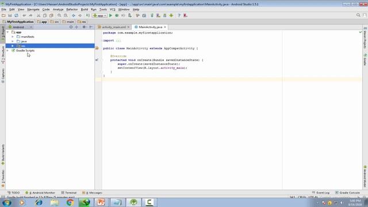Click the Open file toolbar icon
This screenshot has height=207, width=368.
3,16
